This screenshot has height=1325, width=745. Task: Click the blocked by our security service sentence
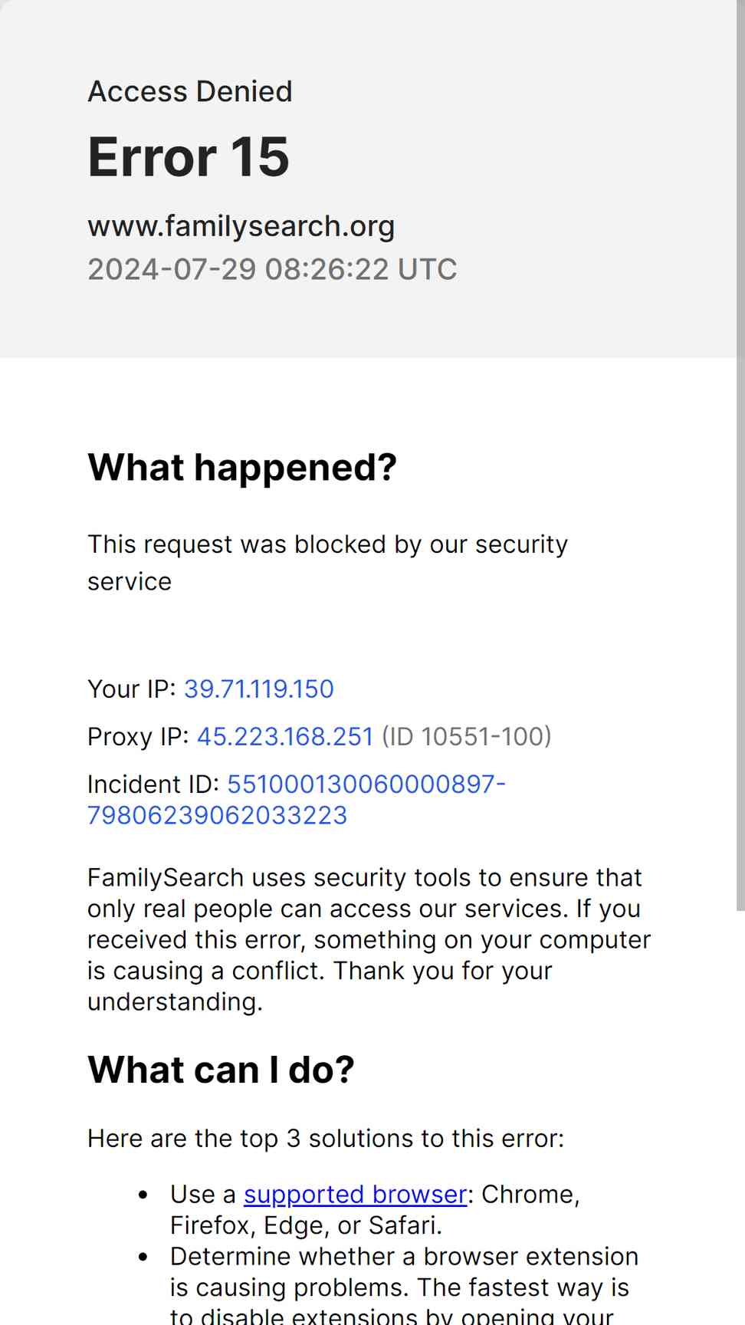(x=327, y=563)
